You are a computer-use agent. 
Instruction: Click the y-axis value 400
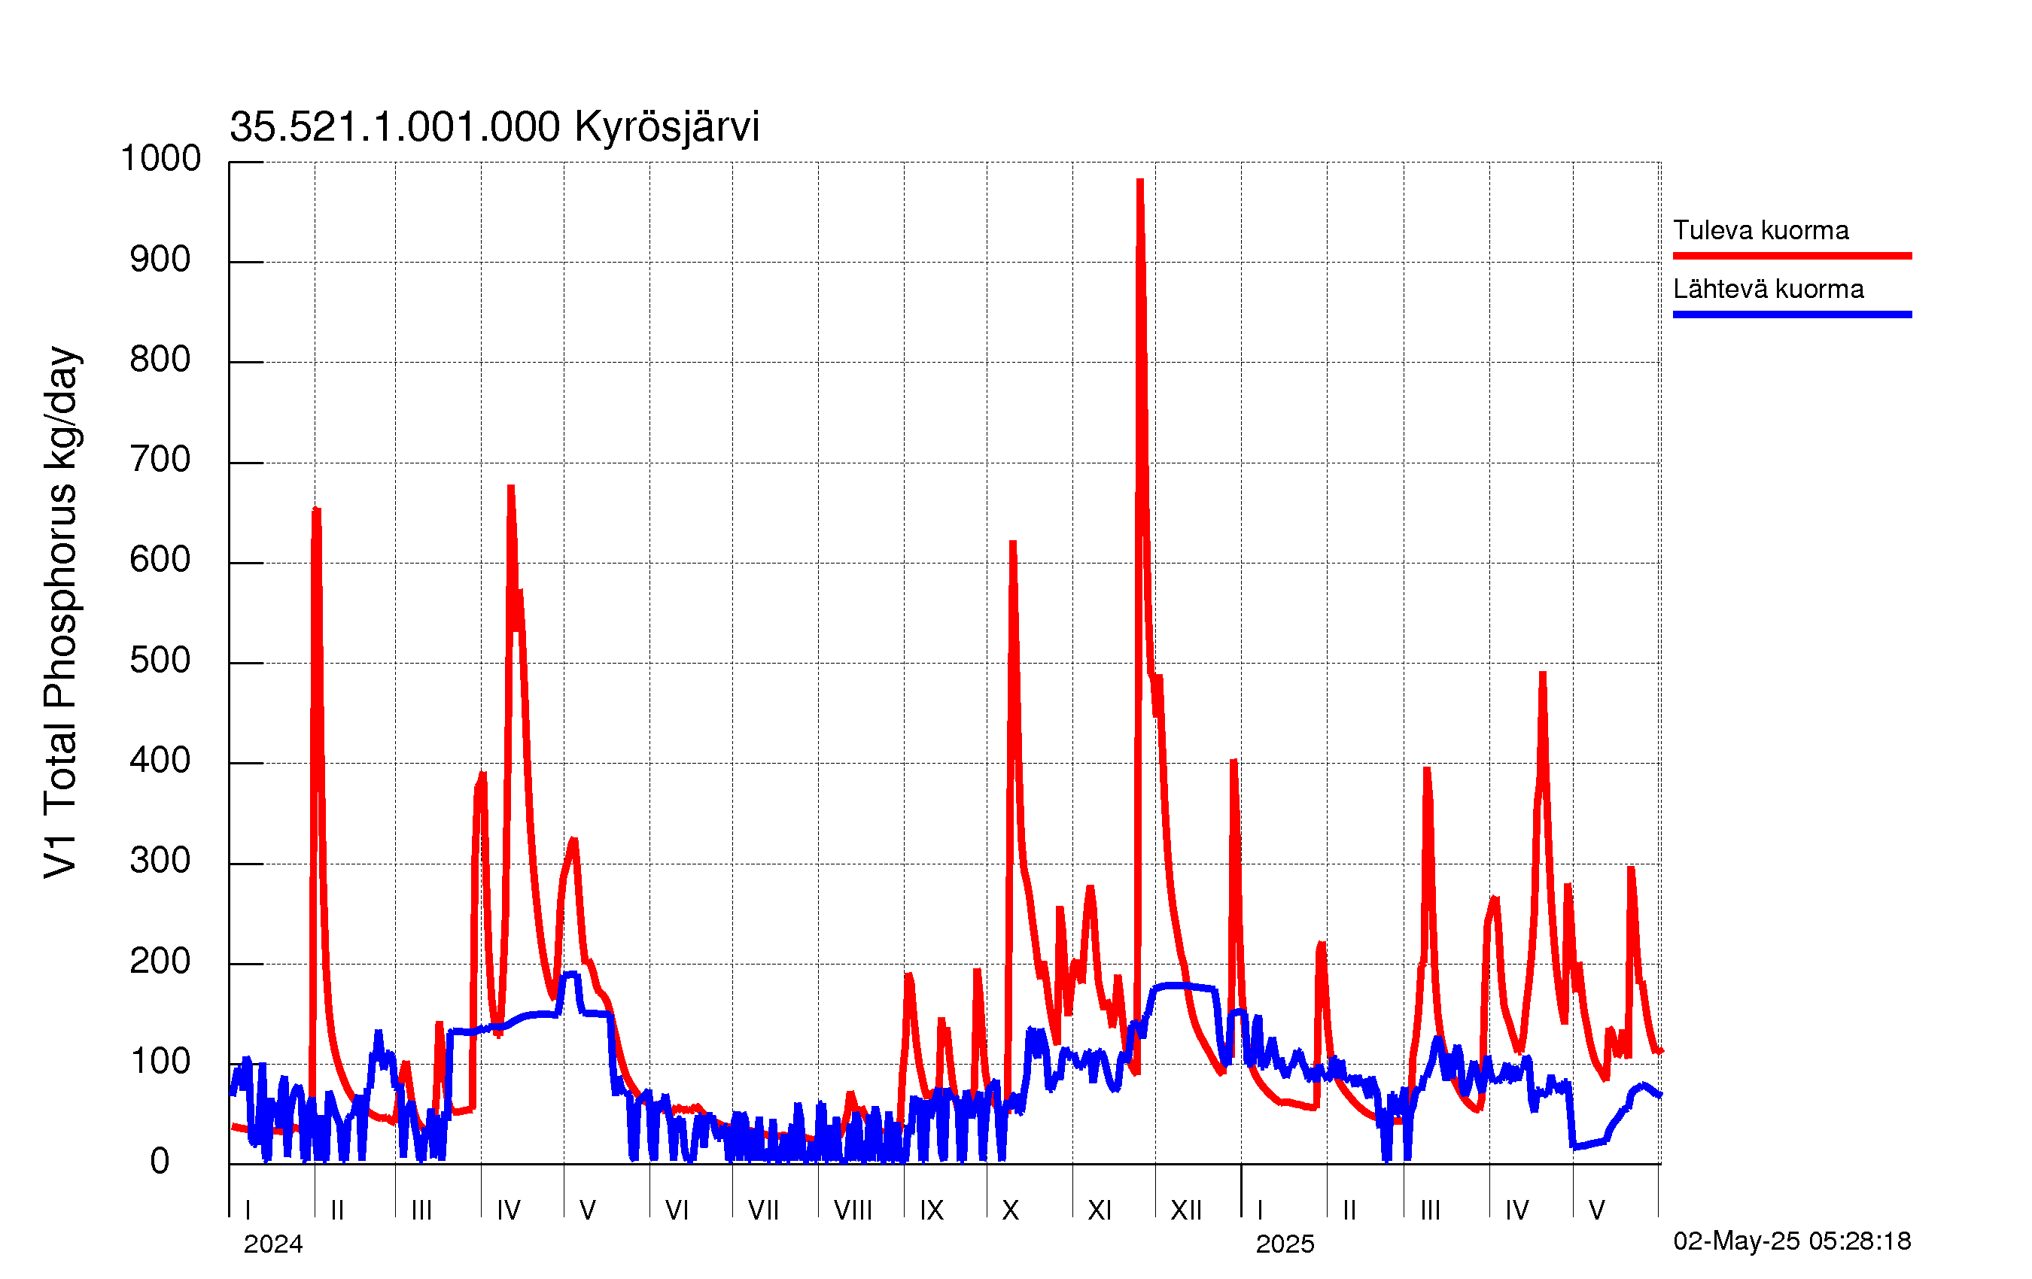point(160,761)
